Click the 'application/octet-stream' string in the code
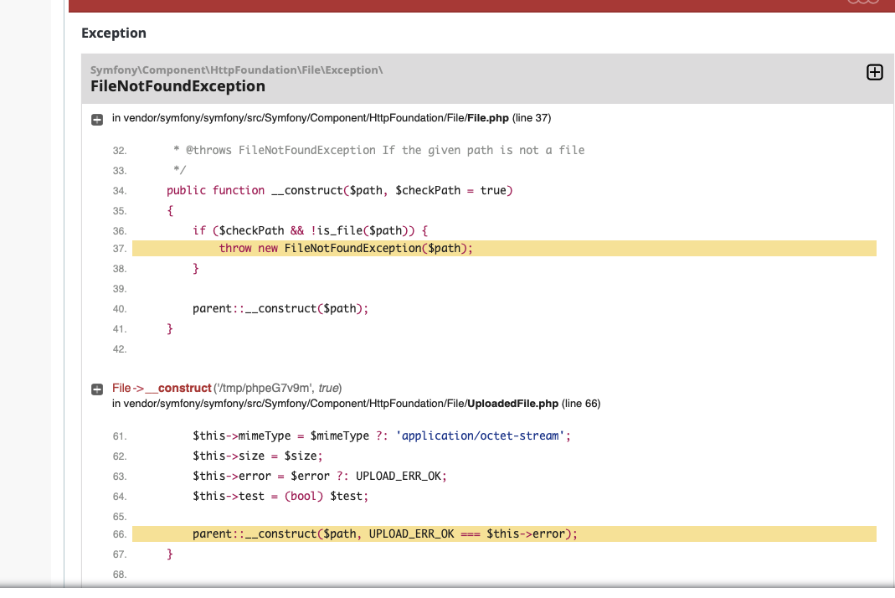The image size is (895, 598). [480, 436]
